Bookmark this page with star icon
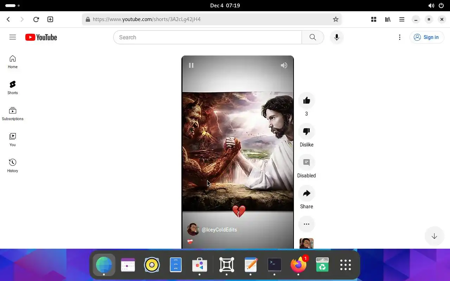Viewport: 450px width, 281px height. pos(336,19)
